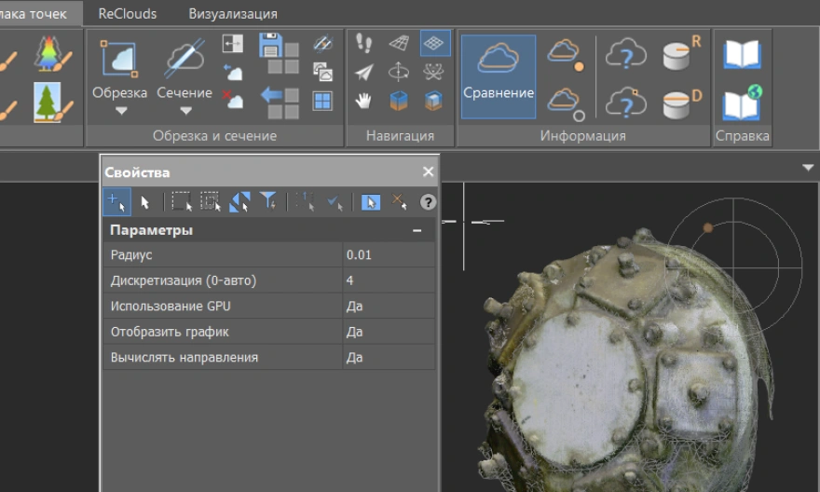
Task: Click the question mark help icon in Свойства
Action: click(428, 201)
